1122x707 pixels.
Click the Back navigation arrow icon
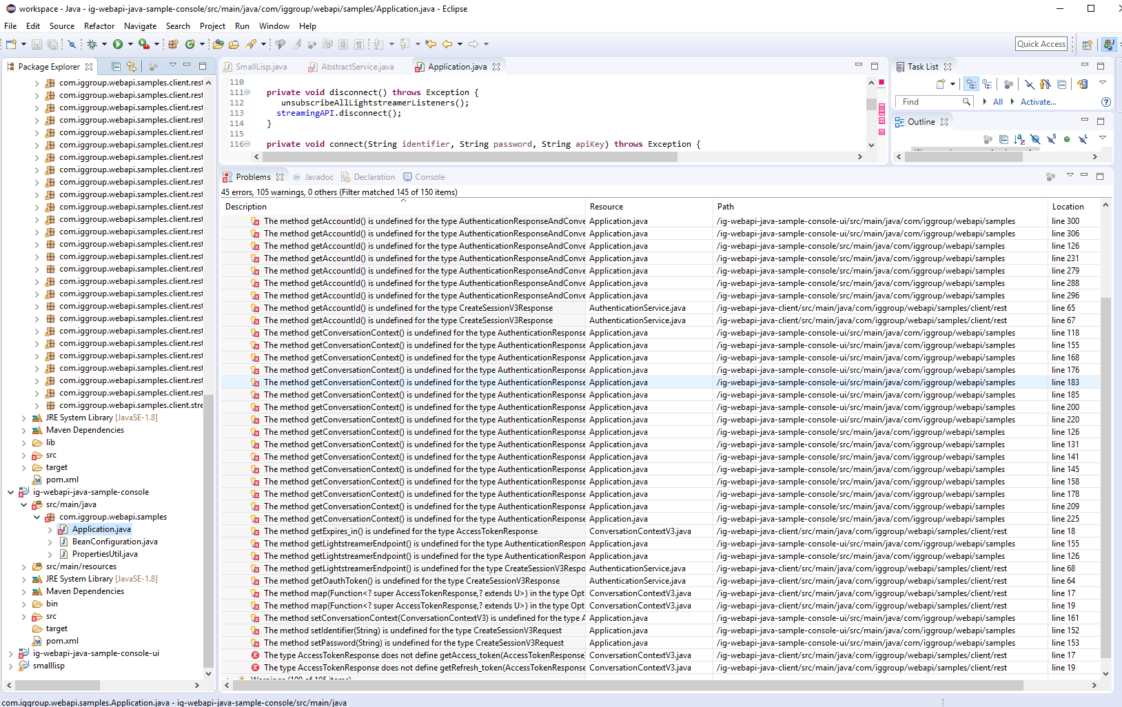[447, 44]
